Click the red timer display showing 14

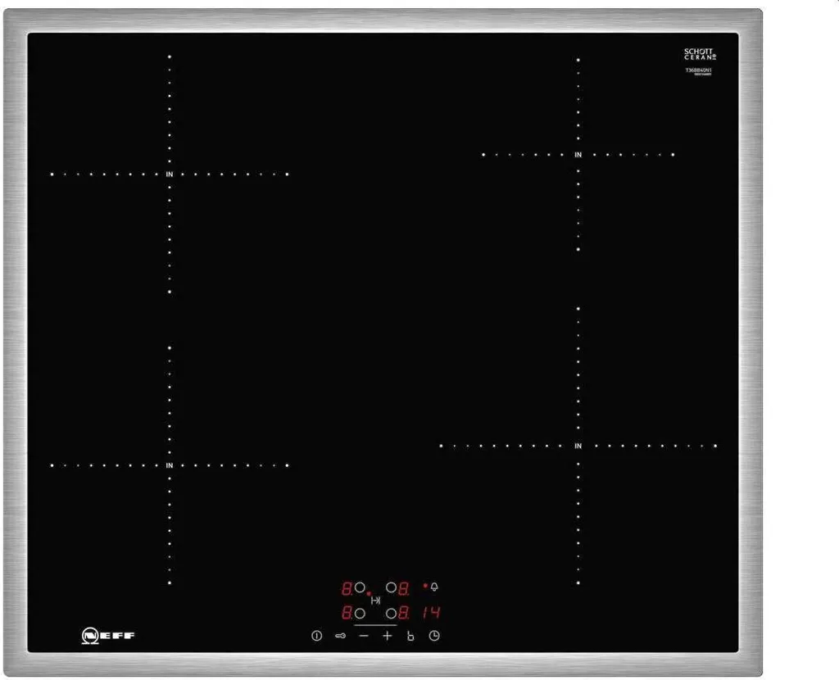click(432, 613)
